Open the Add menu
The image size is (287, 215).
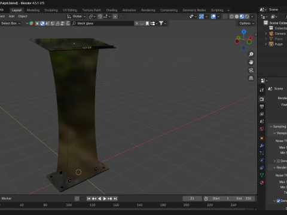[x=11, y=16]
